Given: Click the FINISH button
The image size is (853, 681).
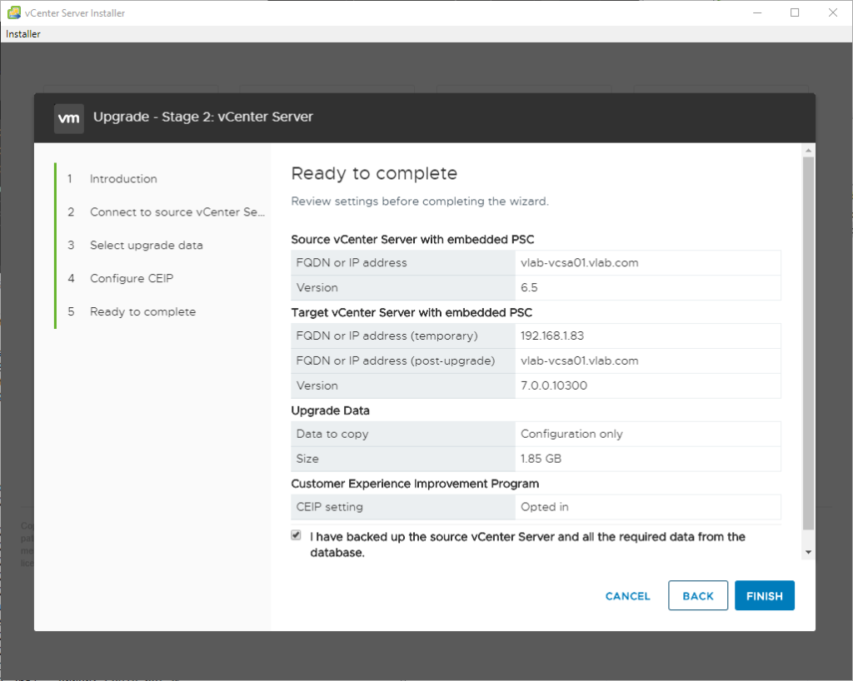Looking at the screenshot, I should 765,596.
